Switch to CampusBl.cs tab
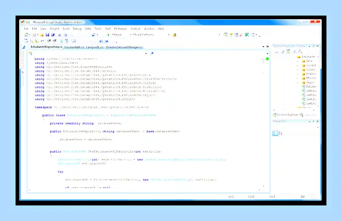Screen dimensions: 342x221 pyautogui.click(x=94, y=47)
